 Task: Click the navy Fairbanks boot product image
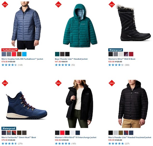coord(26,105)
